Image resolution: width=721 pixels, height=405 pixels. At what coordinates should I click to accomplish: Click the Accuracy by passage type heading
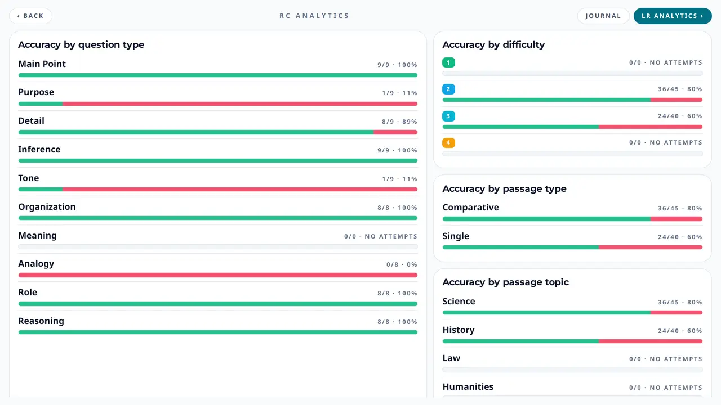(x=504, y=189)
